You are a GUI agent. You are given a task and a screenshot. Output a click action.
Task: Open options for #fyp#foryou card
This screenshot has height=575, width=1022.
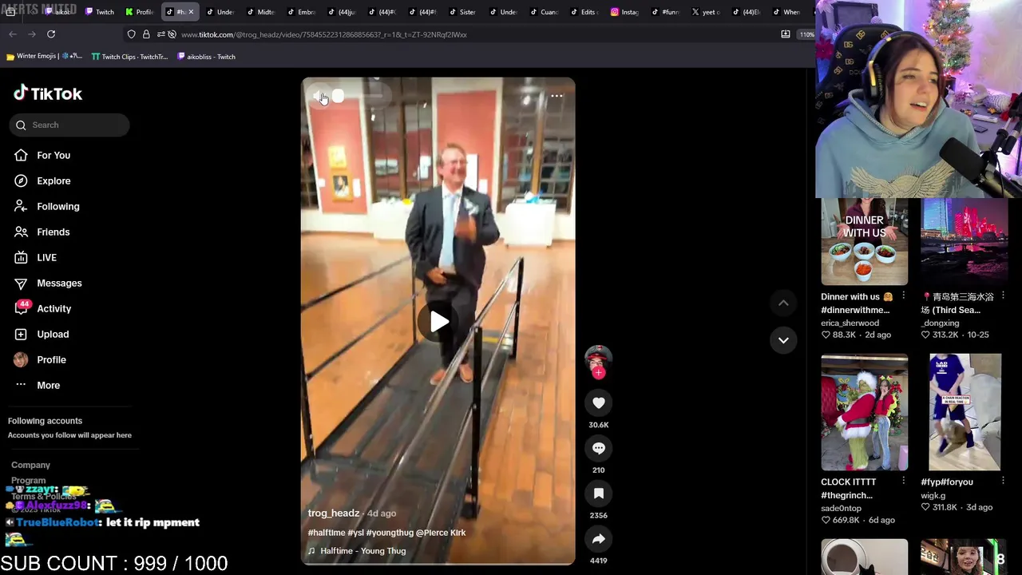(1003, 482)
